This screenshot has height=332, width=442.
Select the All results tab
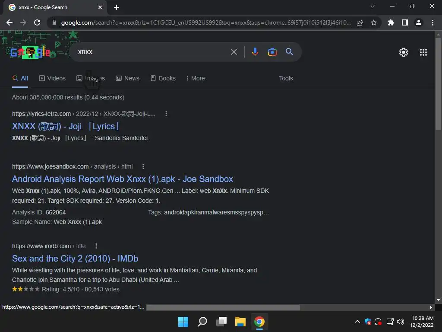point(20,79)
